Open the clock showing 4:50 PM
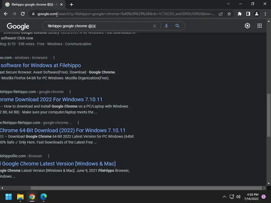The height and width of the screenshot is (203, 271). tap(251, 197)
